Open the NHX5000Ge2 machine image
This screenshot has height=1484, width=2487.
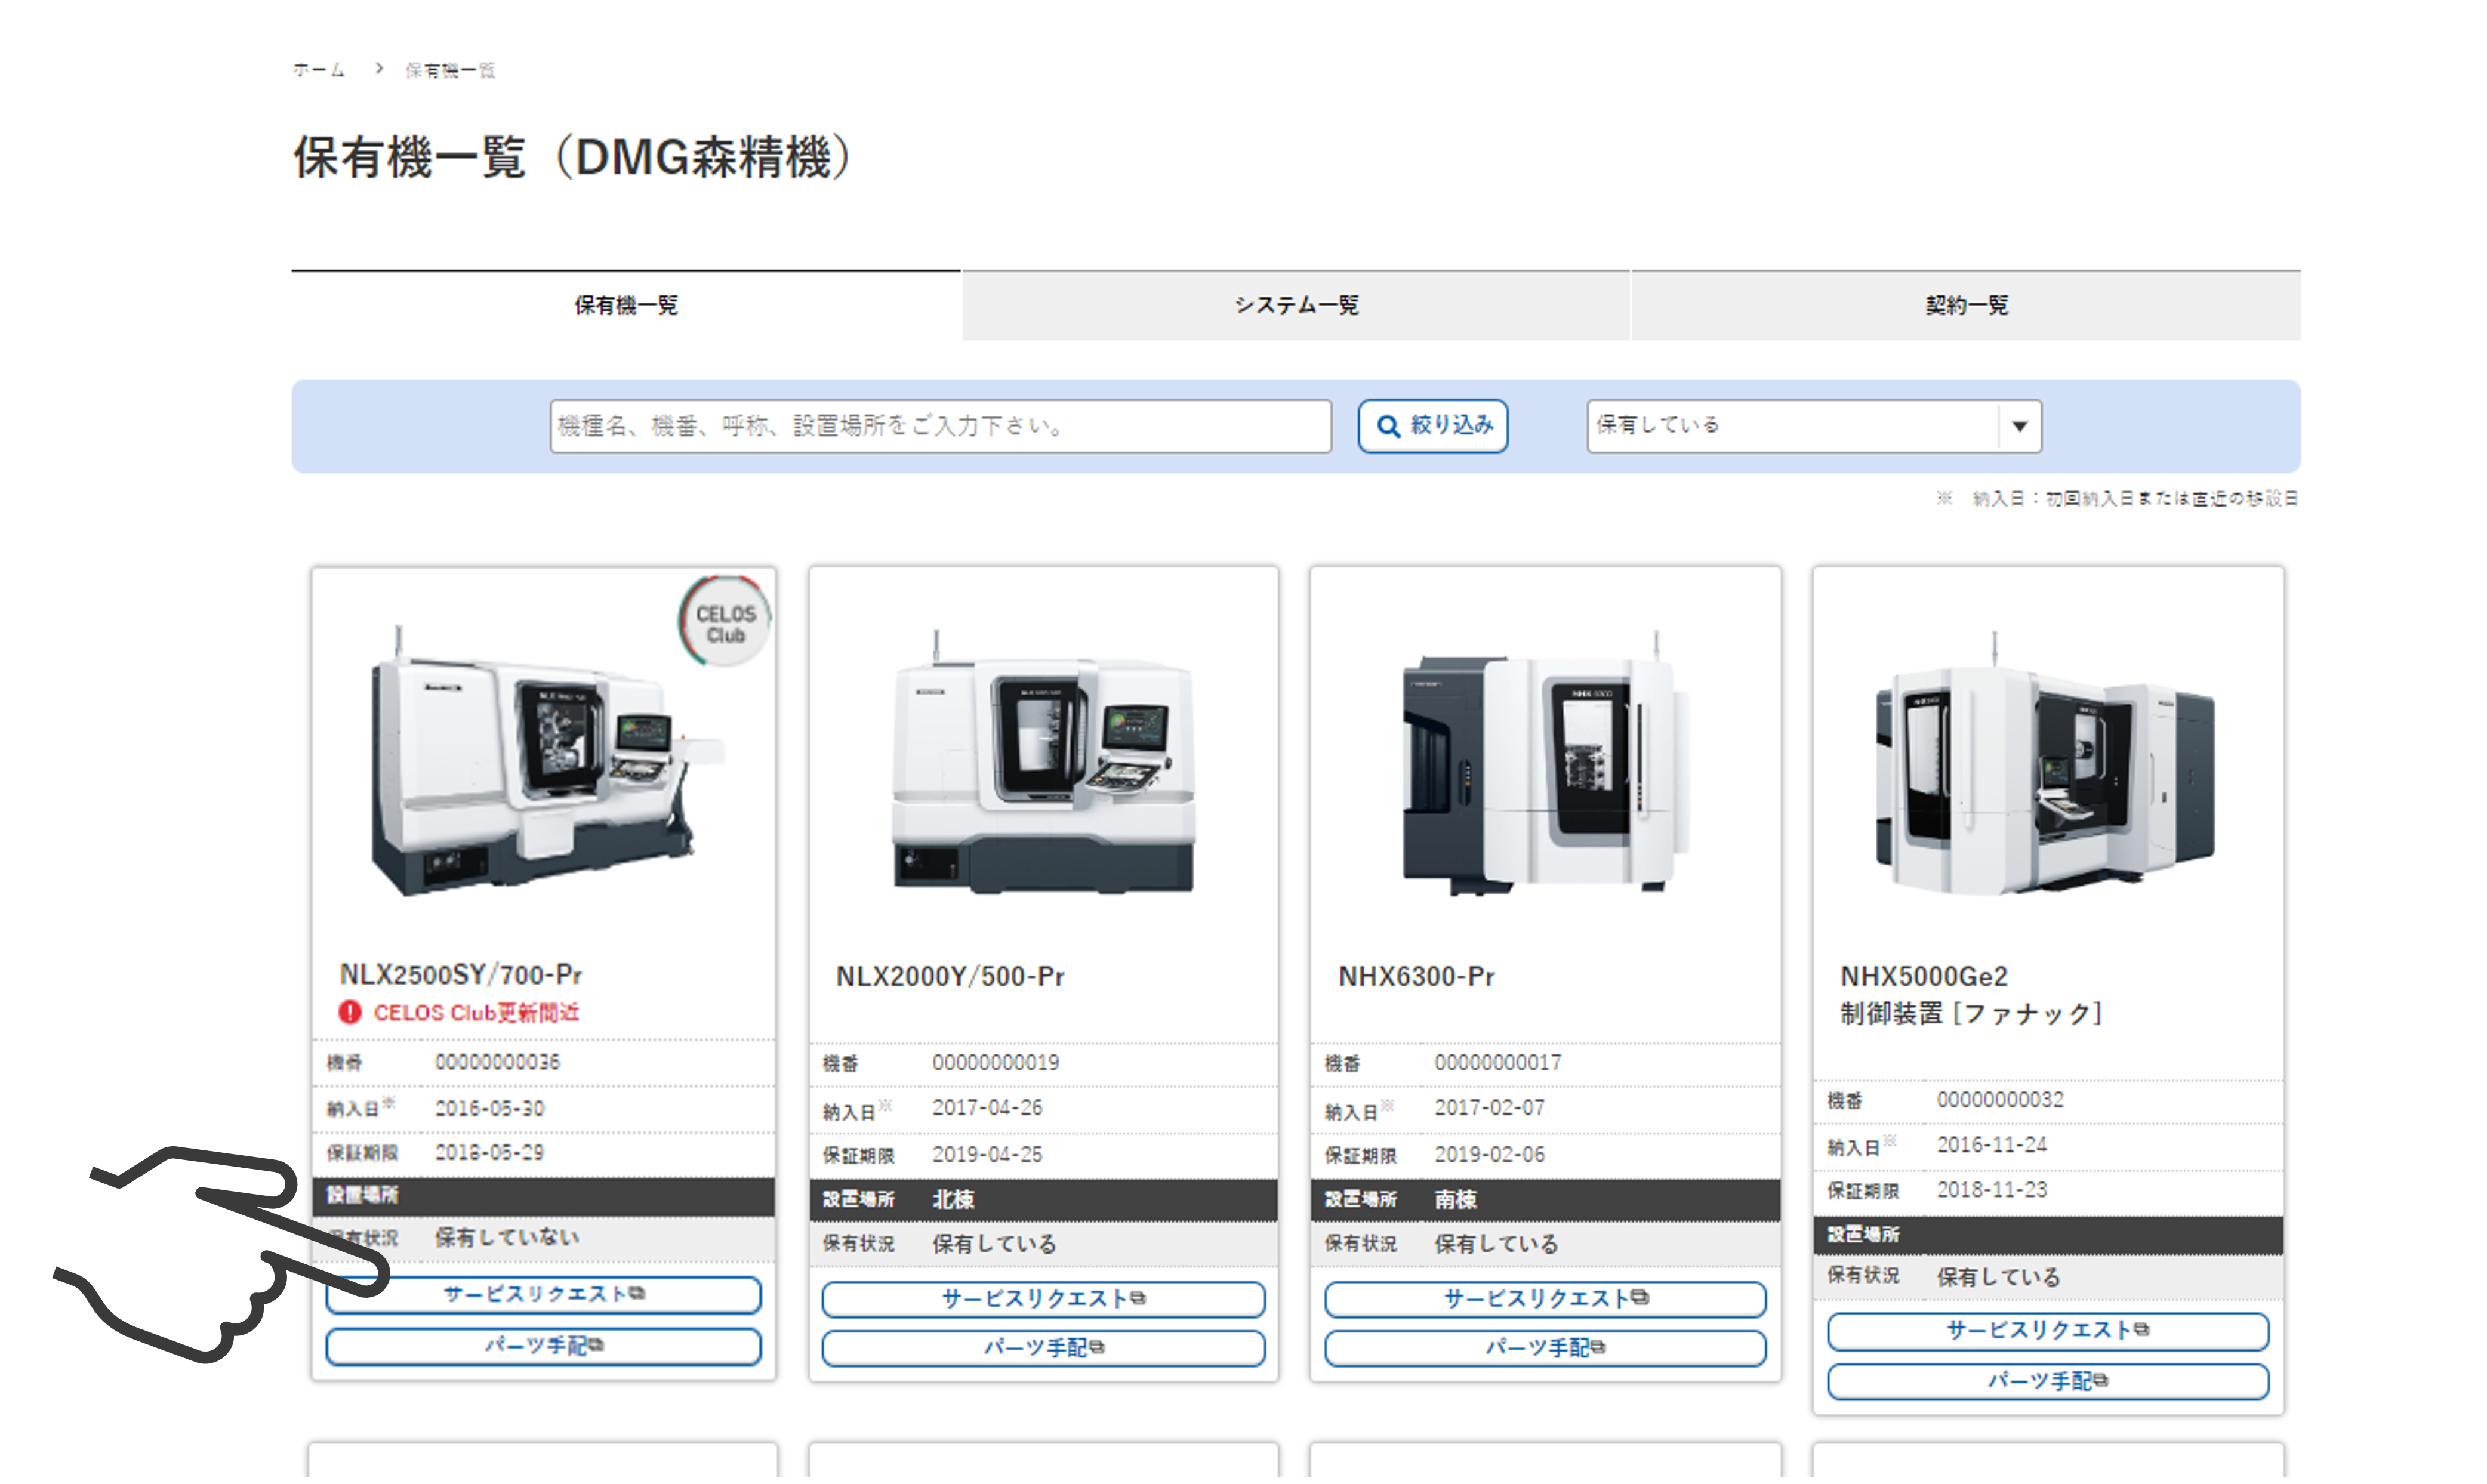2046,762
